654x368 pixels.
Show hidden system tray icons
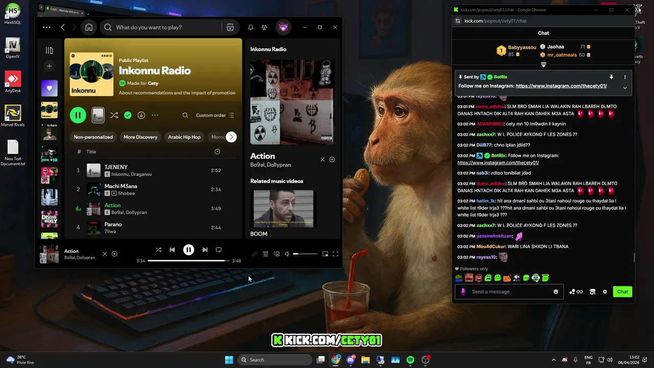[554, 360]
